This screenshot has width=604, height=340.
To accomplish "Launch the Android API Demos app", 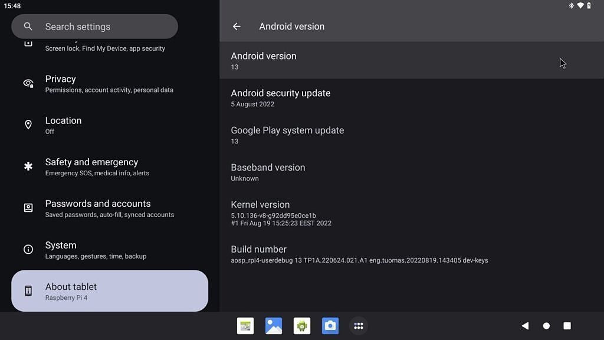I will pos(301,325).
